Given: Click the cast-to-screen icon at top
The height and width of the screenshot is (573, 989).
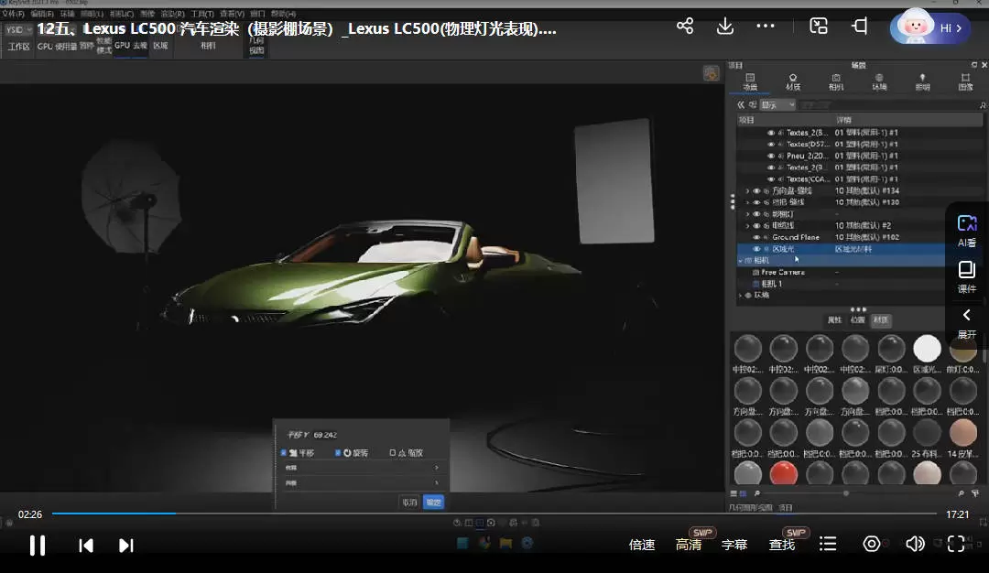Looking at the screenshot, I should [x=860, y=26].
